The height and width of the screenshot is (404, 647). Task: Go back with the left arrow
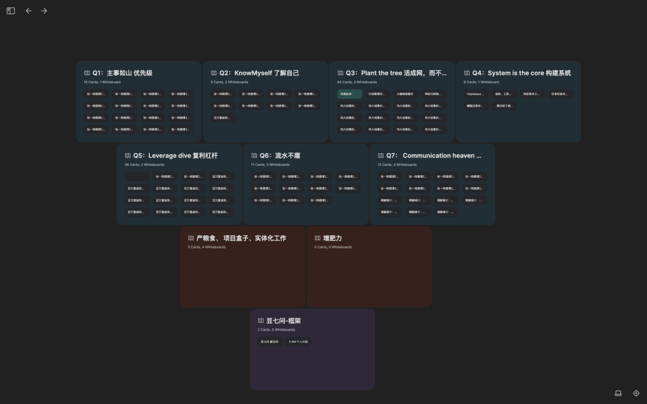29,11
